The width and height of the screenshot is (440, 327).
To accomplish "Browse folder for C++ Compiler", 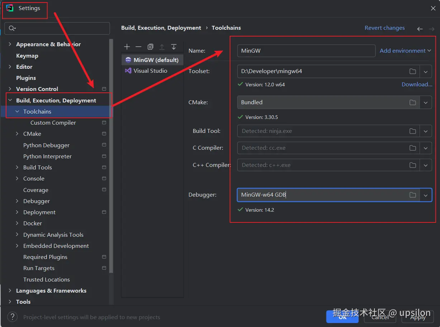I will [x=413, y=165].
